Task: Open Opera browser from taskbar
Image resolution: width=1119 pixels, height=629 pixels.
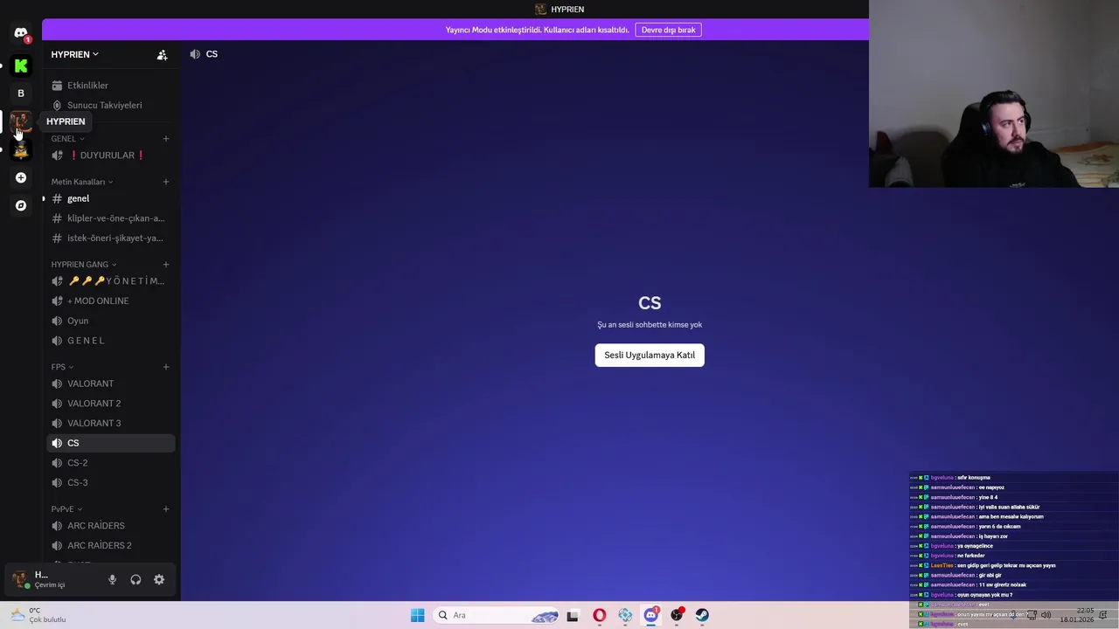Action: (599, 615)
